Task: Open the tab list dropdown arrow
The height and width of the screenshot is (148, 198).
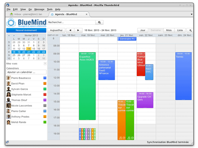Action: [192, 14]
